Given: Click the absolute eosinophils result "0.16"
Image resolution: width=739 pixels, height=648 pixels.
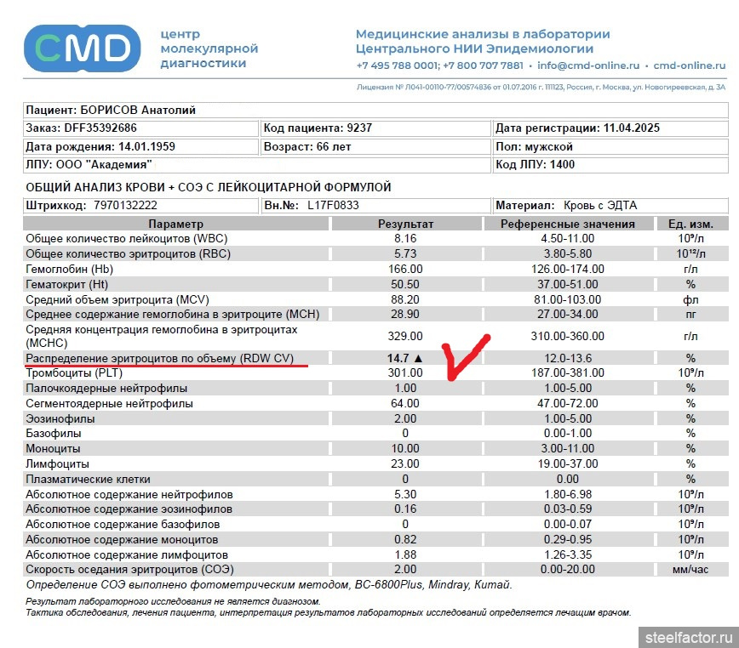Looking at the screenshot, I should (x=406, y=509).
